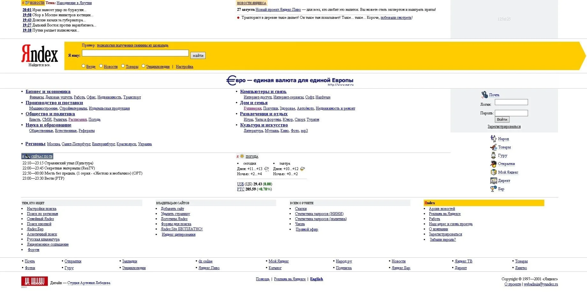Open the РТС index link

pos(241,189)
